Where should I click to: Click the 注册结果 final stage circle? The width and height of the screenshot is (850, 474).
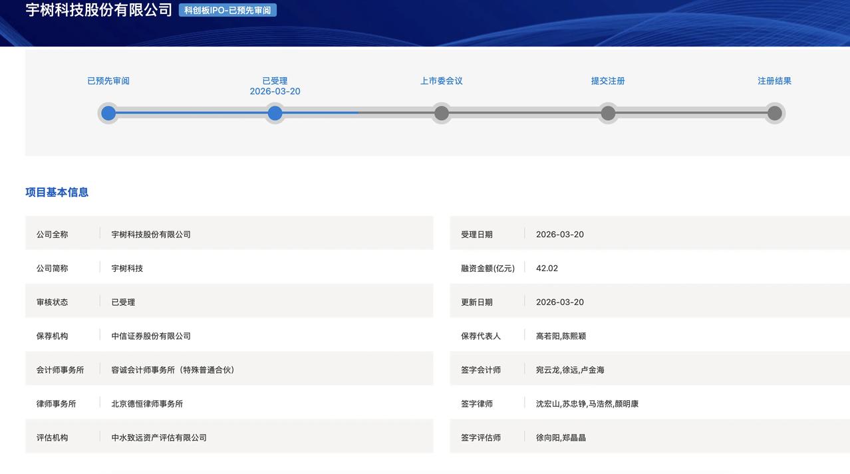(774, 113)
